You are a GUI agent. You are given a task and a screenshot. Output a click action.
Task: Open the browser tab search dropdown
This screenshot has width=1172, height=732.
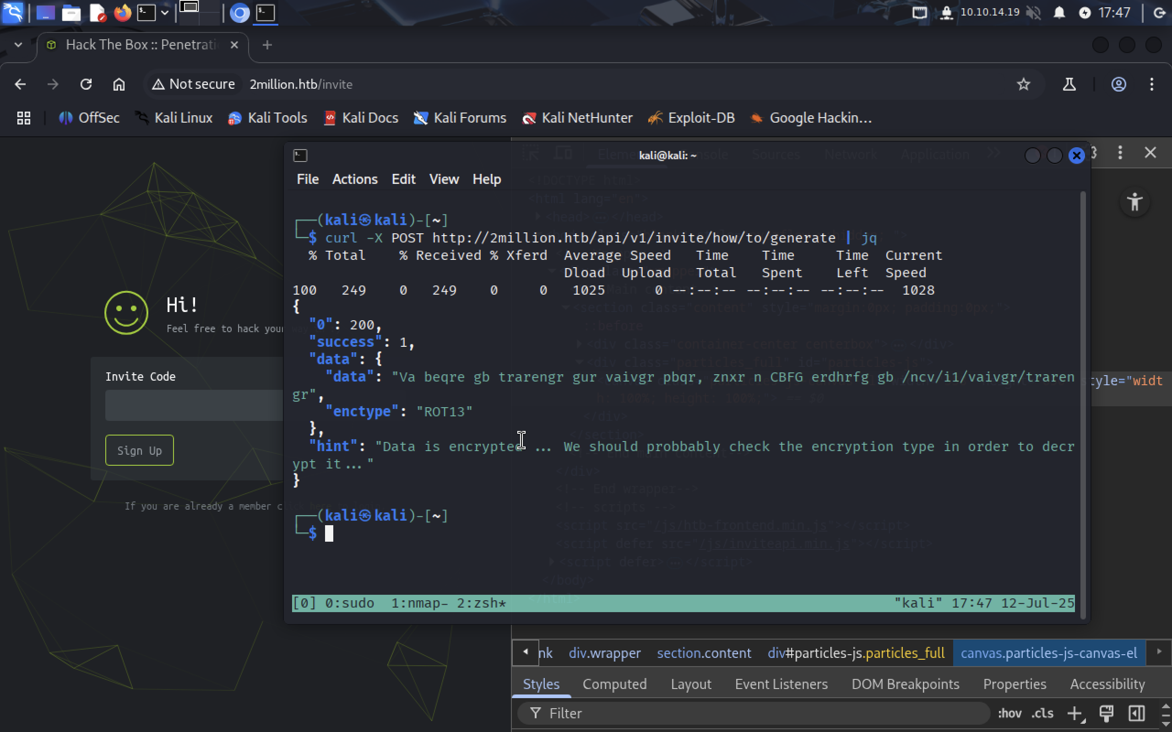coord(18,45)
